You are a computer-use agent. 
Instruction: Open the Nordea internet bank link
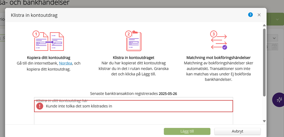66,63
